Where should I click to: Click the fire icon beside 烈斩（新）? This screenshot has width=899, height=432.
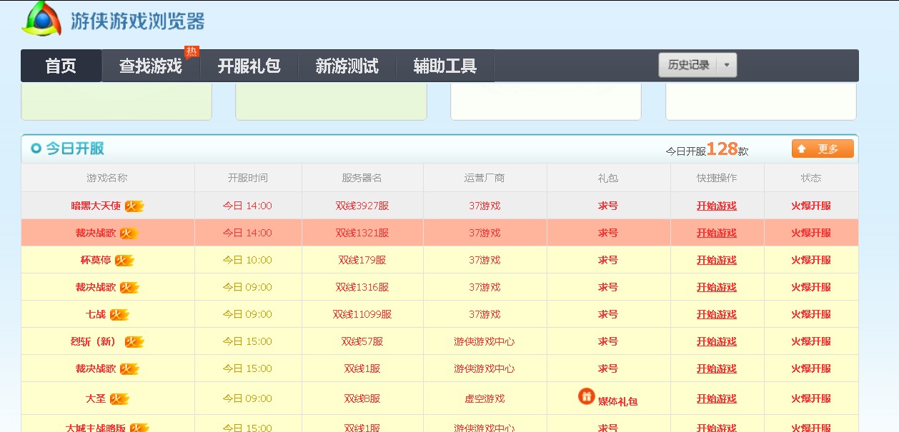coord(134,342)
